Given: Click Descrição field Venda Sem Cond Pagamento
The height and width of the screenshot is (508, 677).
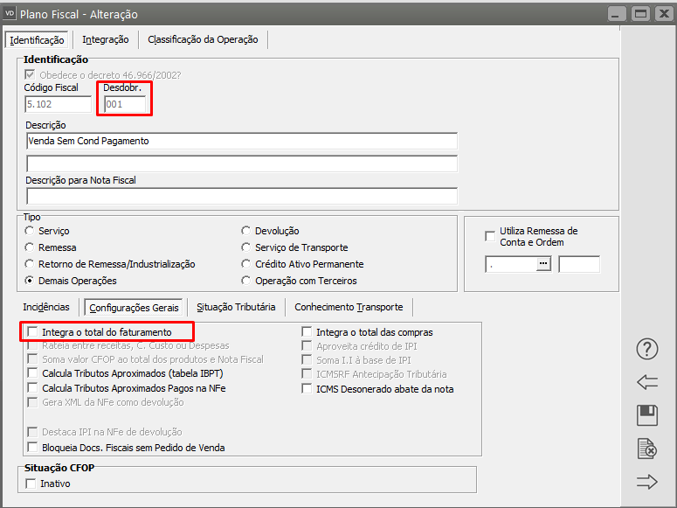Looking at the screenshot, I should (x=241, y=141).
